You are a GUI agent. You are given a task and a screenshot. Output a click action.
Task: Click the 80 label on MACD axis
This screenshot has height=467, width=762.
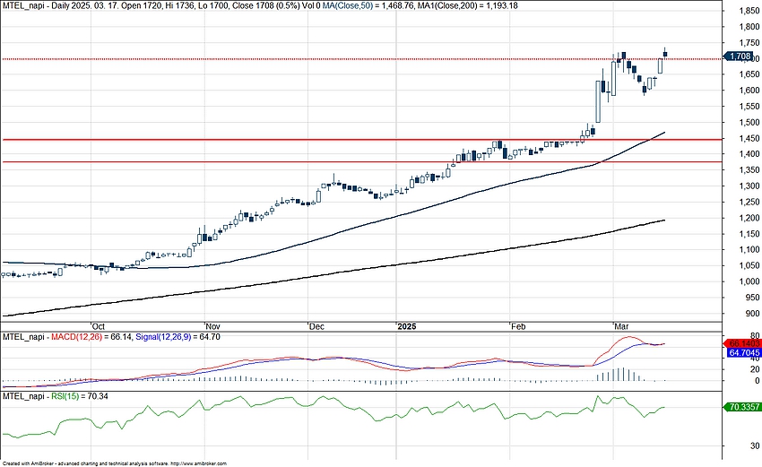(x=755, y=336)
